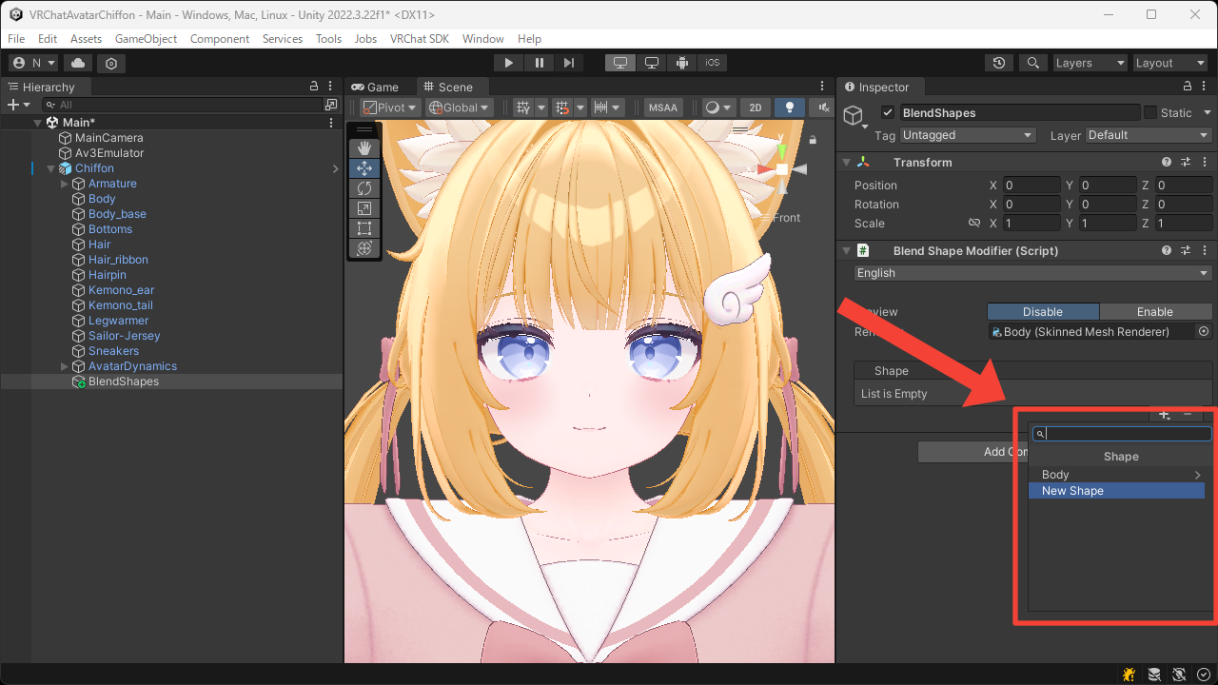The image size is (1218, 685).
Task: Toggle the BlendShapes active checkbox
Action: point(888,112)
